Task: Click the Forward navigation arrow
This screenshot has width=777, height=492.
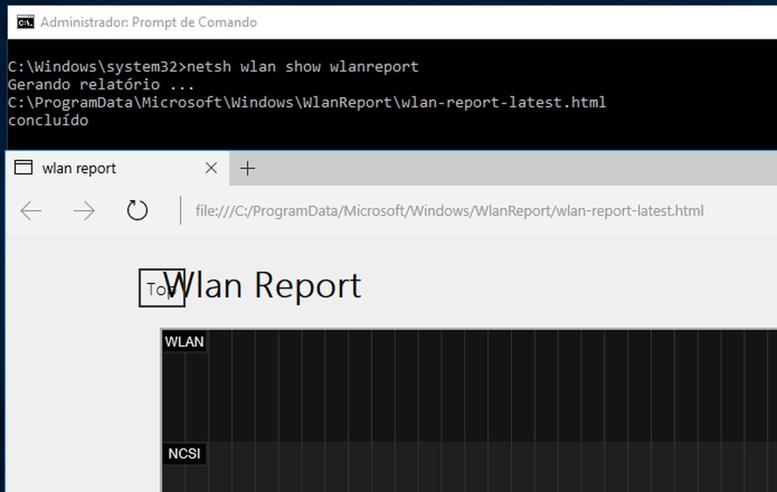Action: 84,211
